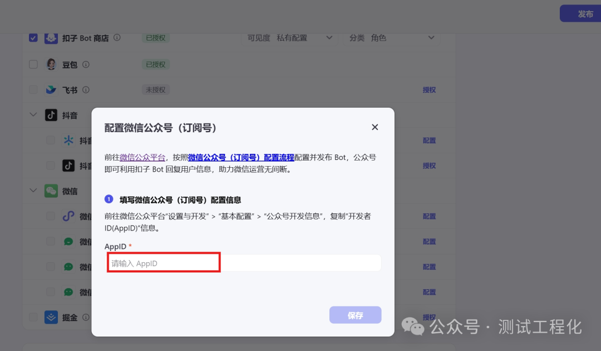Open the 微信公众号（订阅号）配置流程 link
Screen dimensions: 601x351
241,158
